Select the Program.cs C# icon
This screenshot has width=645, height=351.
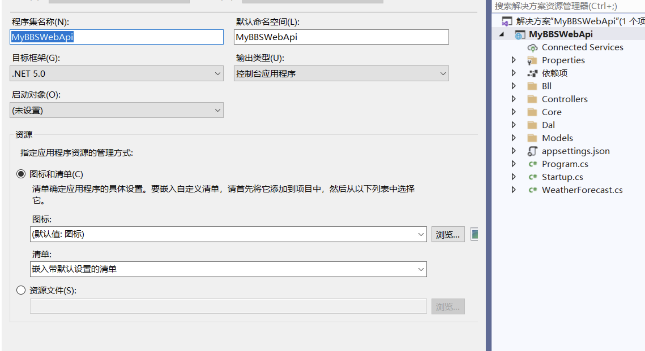point(532,164)
